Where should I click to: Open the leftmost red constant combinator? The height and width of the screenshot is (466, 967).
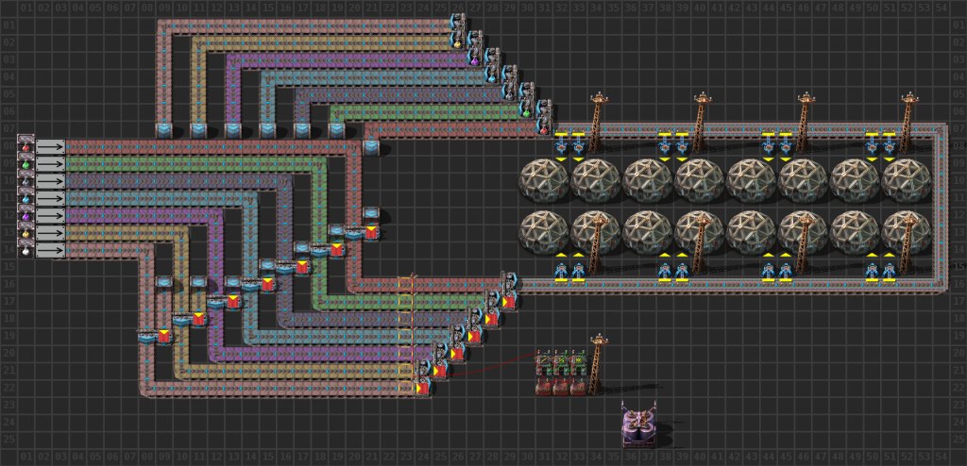(x=544, y=387)
